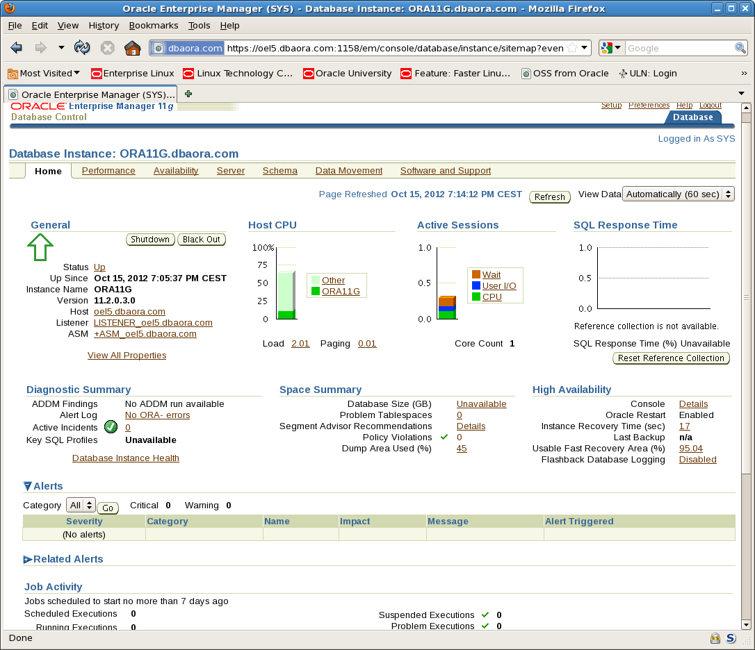Click the Active Sessions stacked bar
The height and width of the screenshot is (650, 755).
point(447,308)
